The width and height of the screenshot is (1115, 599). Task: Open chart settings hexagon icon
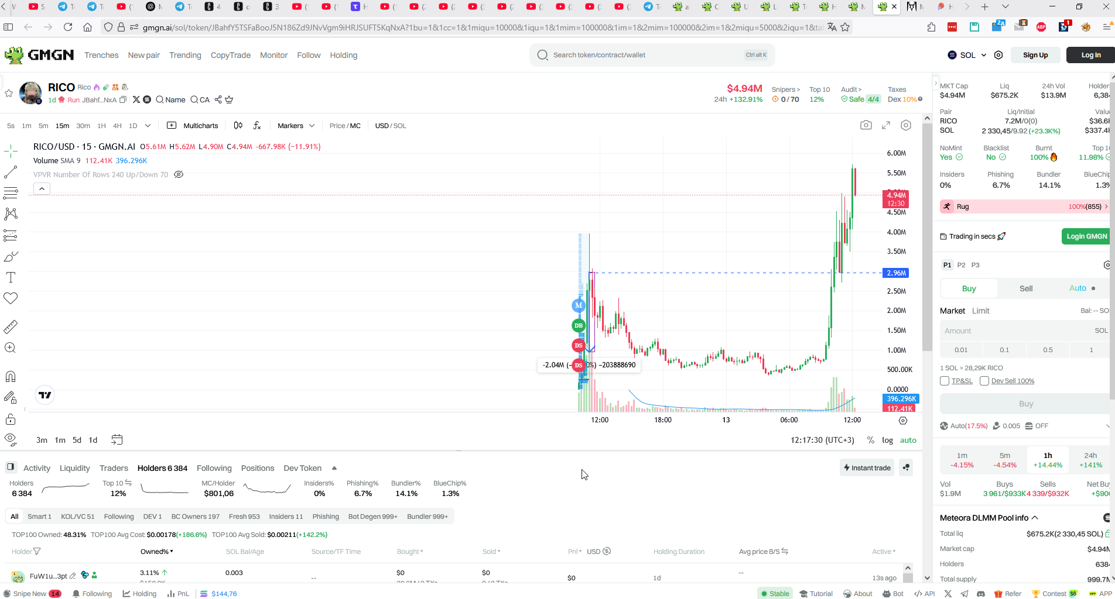(x=906, y=125)
